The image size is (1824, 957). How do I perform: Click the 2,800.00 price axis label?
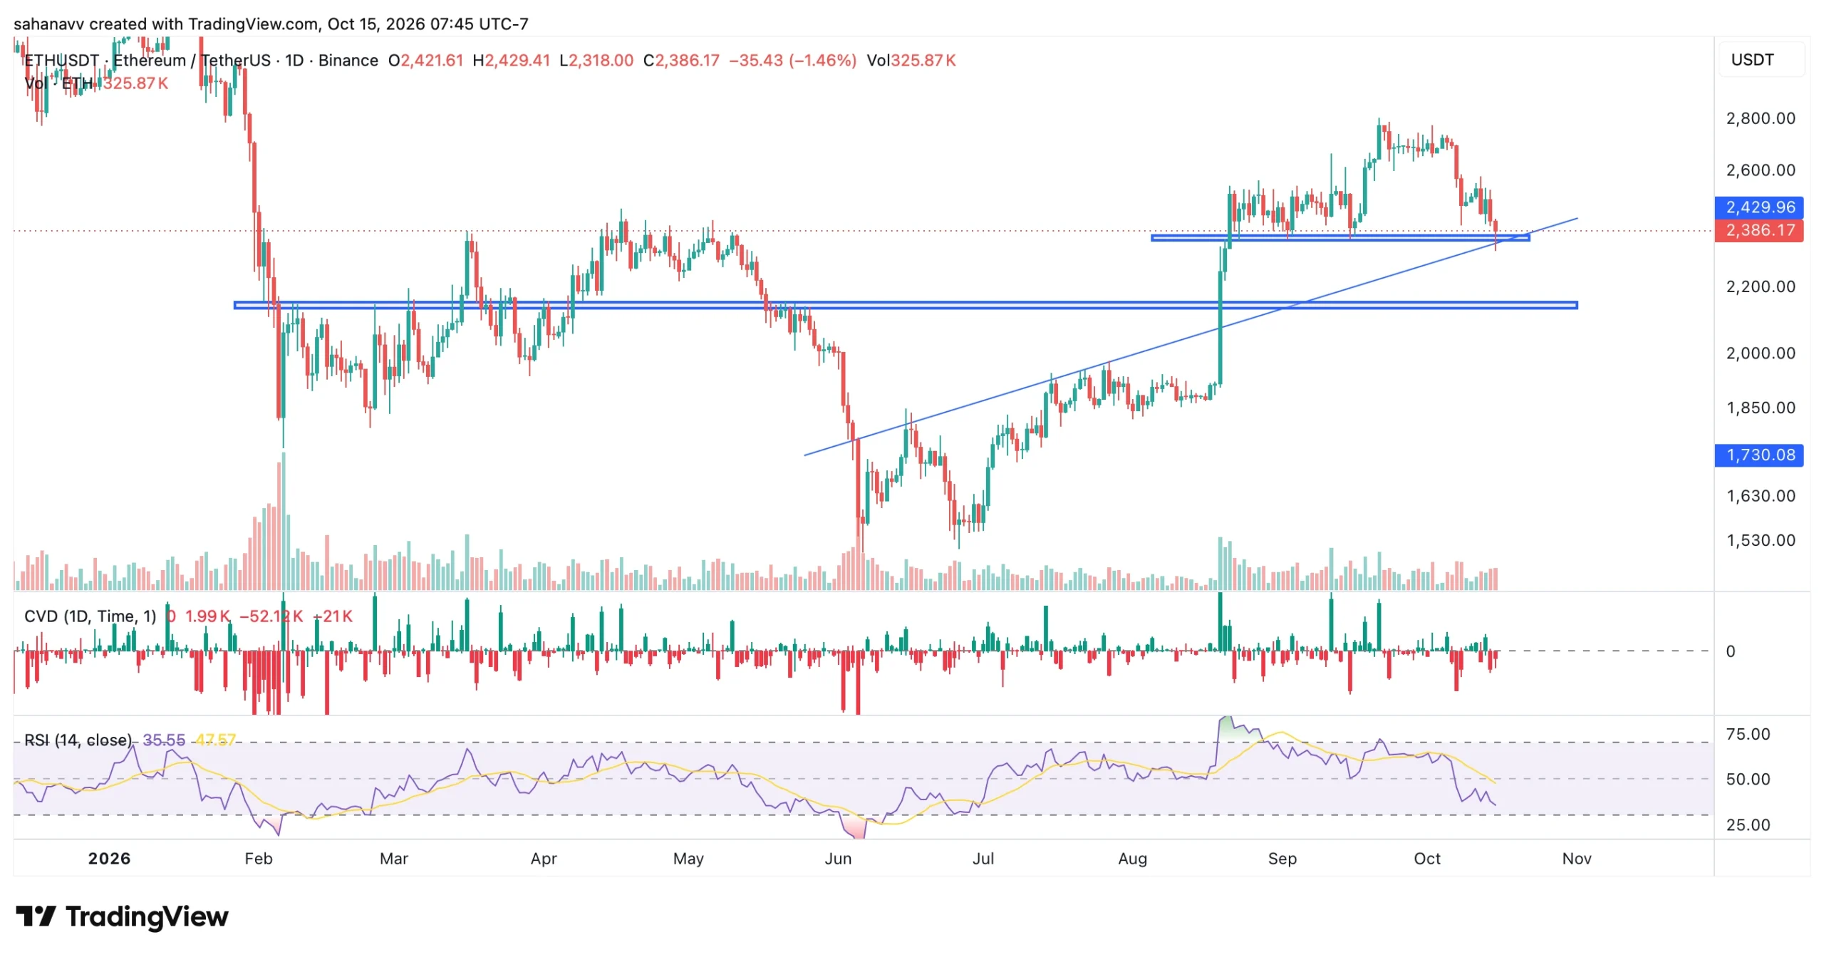(x=1760, y=118)
